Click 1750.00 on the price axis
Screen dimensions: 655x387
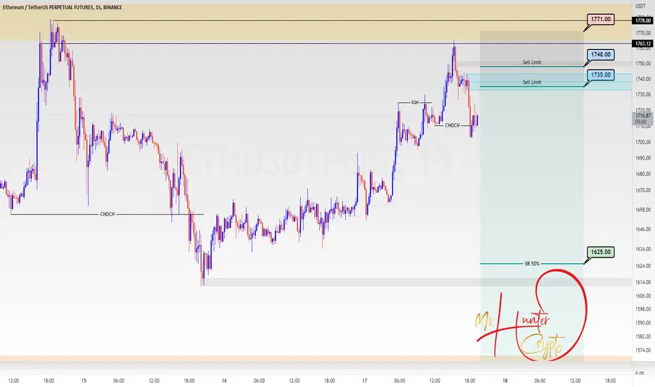[x=643, y=63]
